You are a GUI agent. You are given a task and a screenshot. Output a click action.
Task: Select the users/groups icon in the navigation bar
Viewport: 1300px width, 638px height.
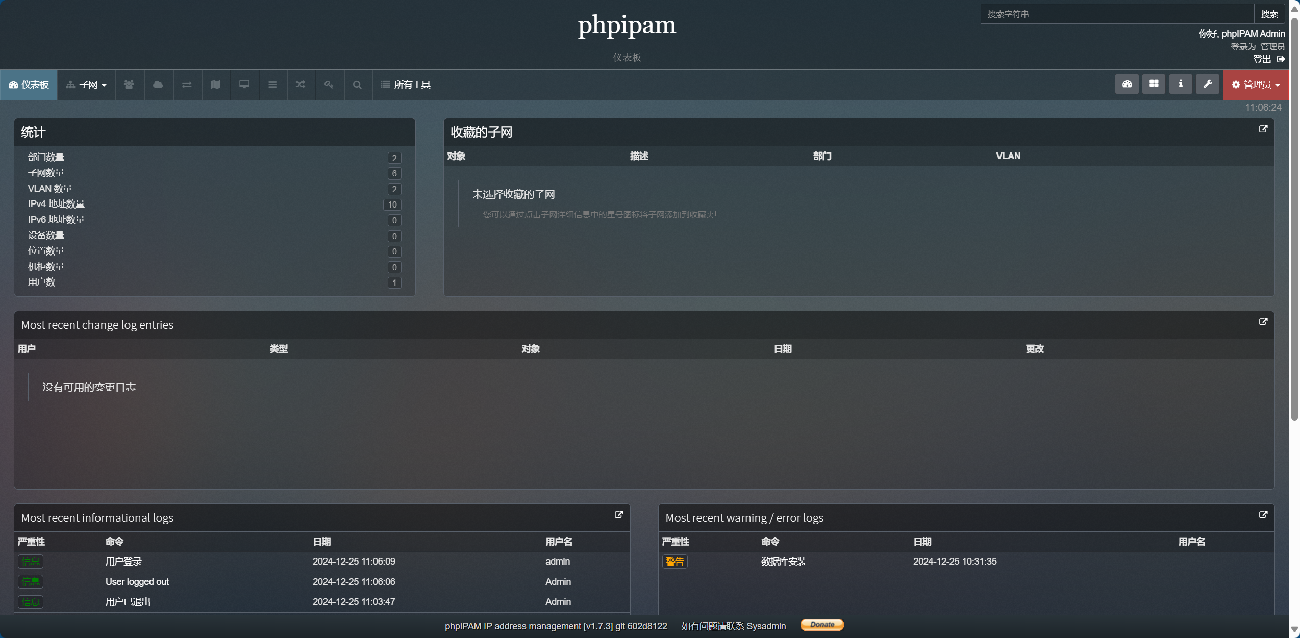[x=129, y=84]
